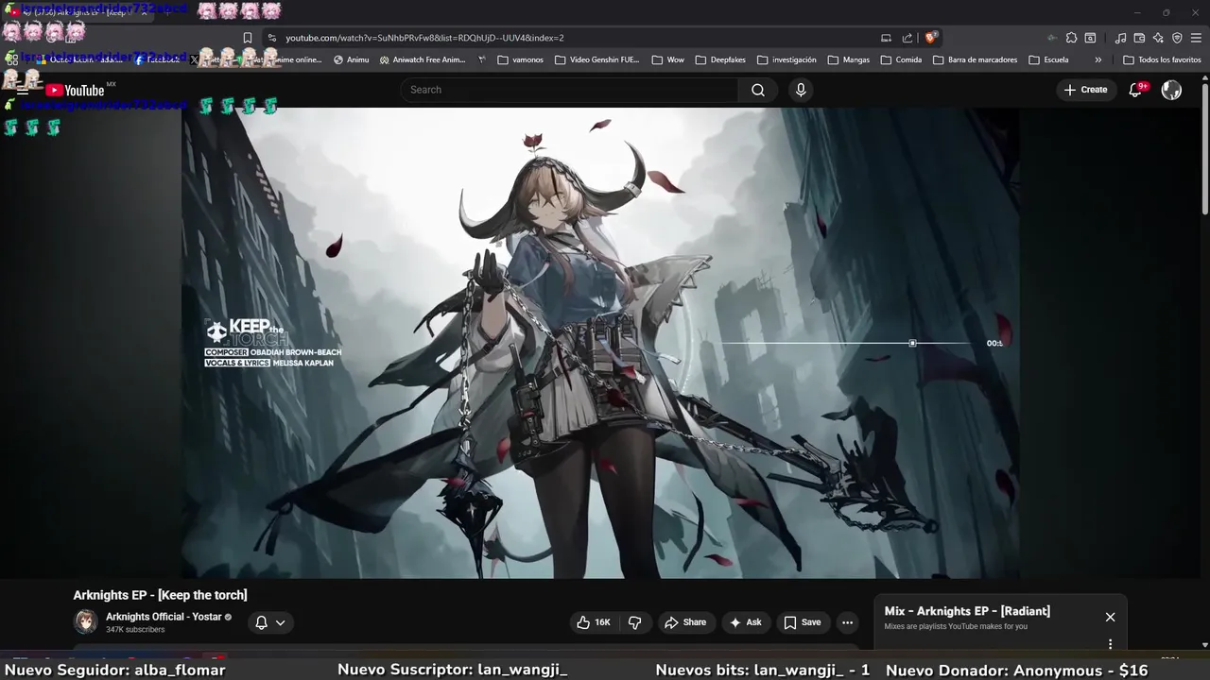The width and height of the screenshot is (1210, 680).
Task: Click the 347K subscribers text
Action: coord(135,630)
